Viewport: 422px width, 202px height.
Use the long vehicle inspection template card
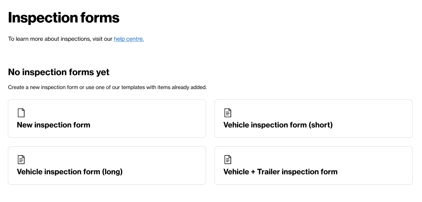pos(107,165)
